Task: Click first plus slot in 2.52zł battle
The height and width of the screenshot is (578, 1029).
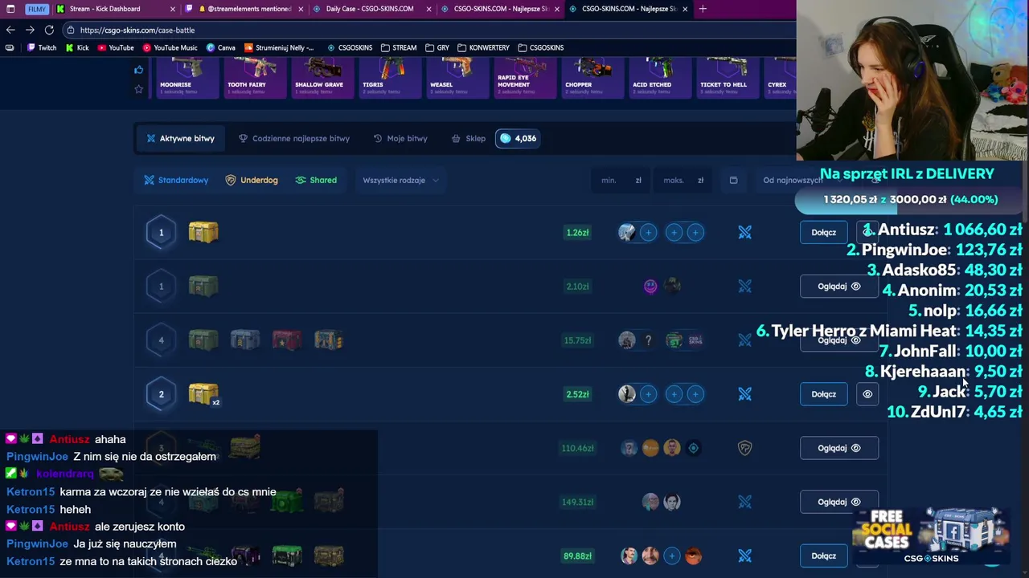Action: coord(648,394)
